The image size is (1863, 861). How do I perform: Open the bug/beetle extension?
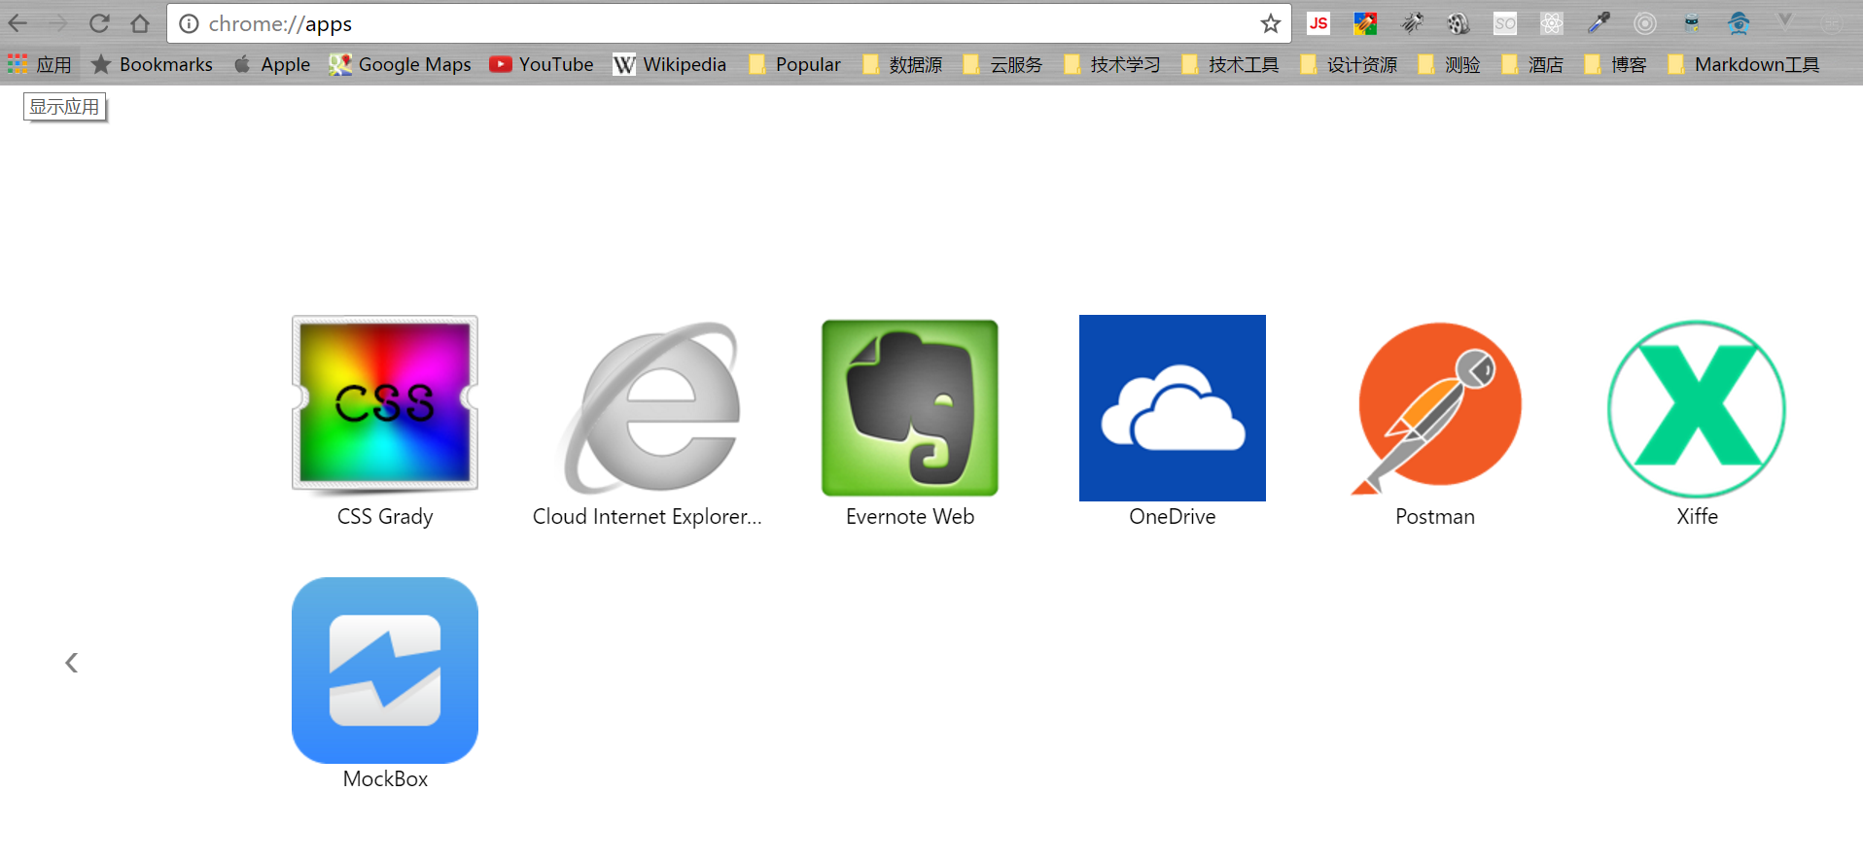tap(1412, 23)
